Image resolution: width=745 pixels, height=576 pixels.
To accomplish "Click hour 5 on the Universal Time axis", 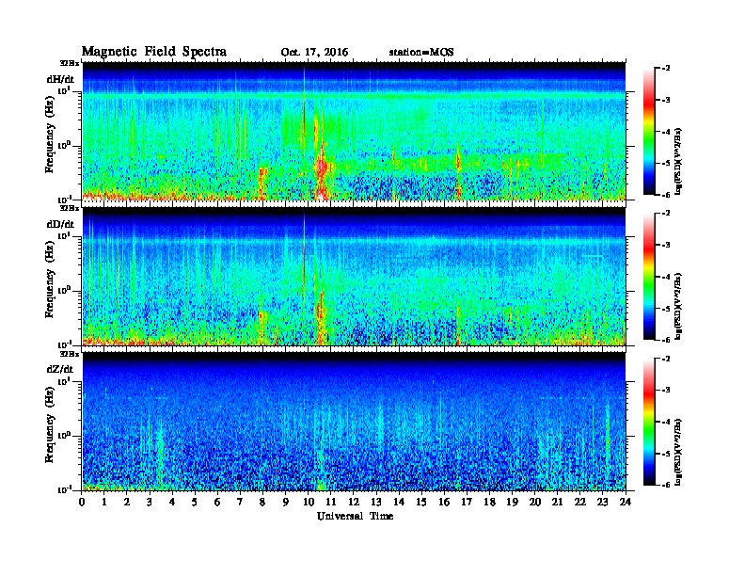I will pyautogui.click(x=195, y=502).
